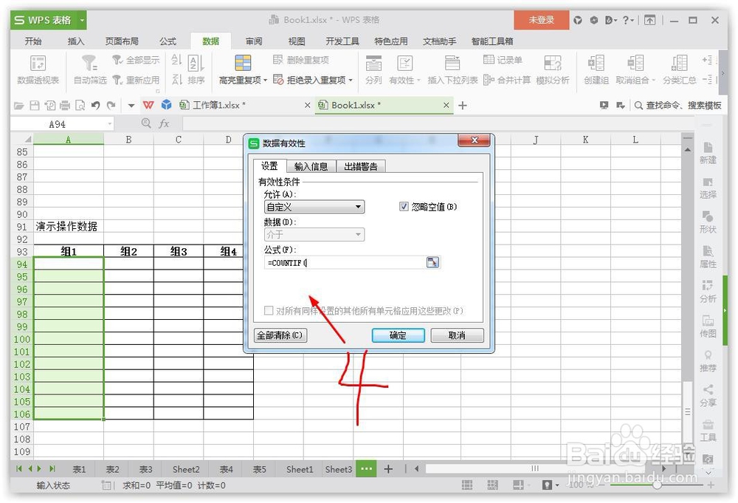Click the search commands (查找命令) box
This screenshot has height=503, width=738.
pos(678,106)
